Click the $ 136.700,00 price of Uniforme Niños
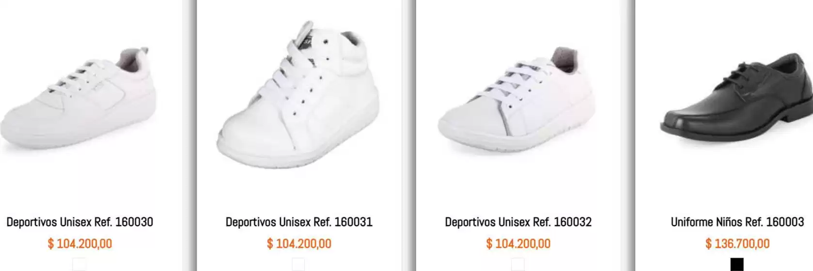This screenshot has width=813, height=271. (737, 243)
